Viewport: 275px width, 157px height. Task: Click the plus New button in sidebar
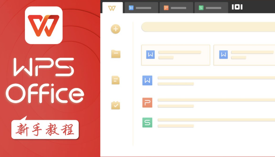pyautogui.click(x=116, y=29)
